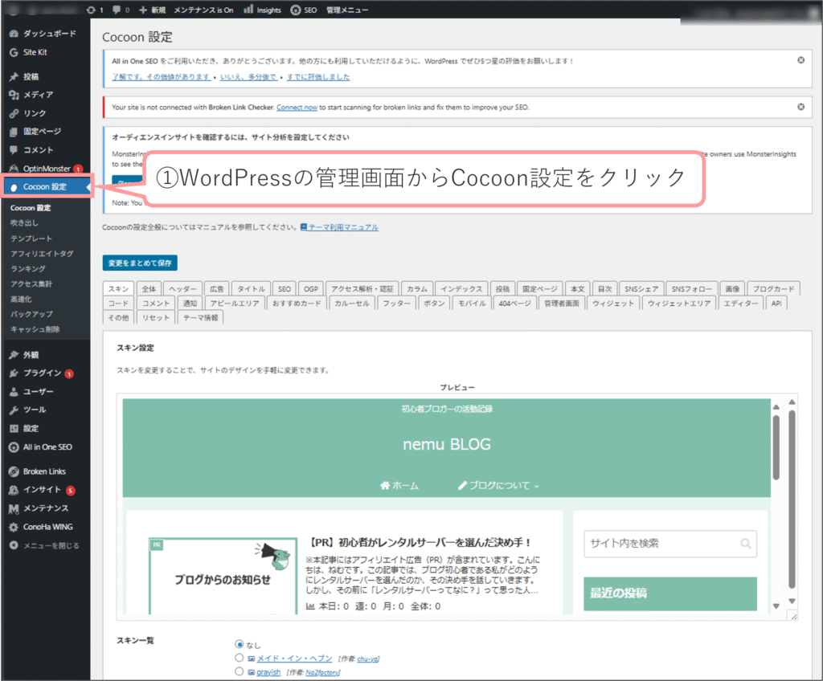Click the プラグイン plugins icon in sidebar
The image size is (823, 681).
14,373
